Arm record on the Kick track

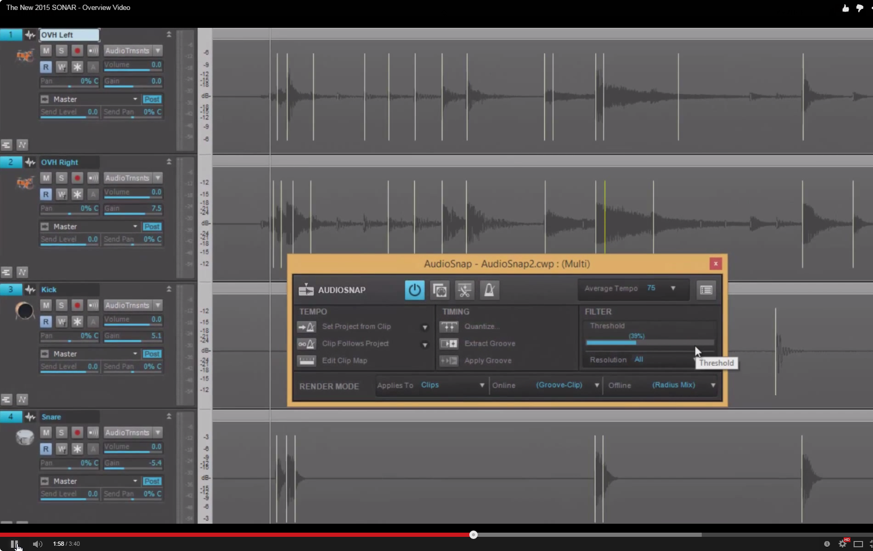[77, 305]
